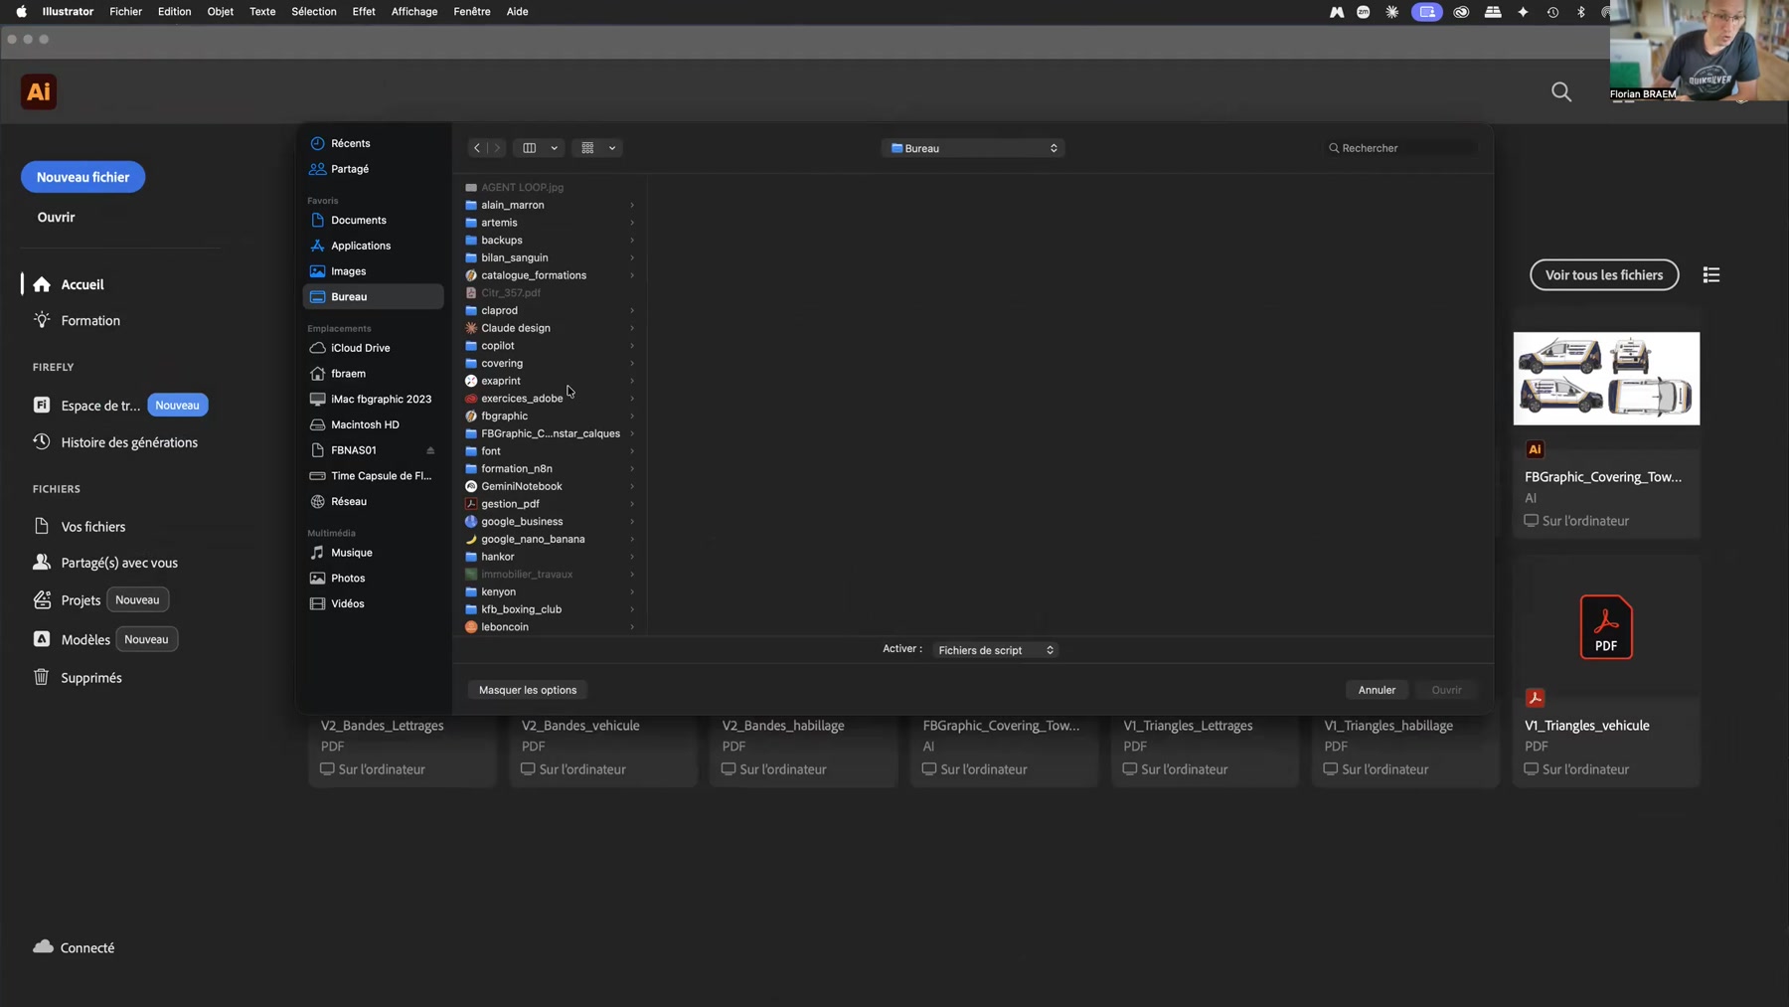Select column view icon in file dialog

pyautogui.click(x=530, y=148)
